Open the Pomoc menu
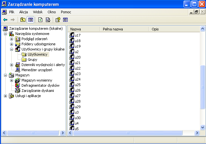This screenshot has width=206, height=144. tap(66, 12)
